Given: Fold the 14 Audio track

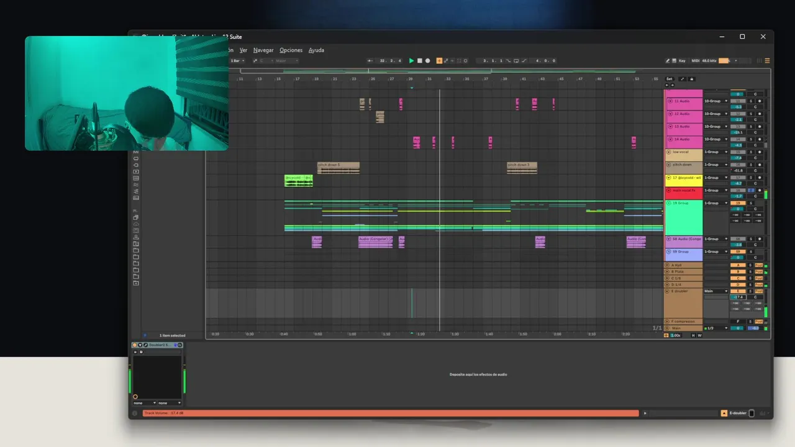Looking at the screenshot, I should pyautogui.click(x=670, y=139).
